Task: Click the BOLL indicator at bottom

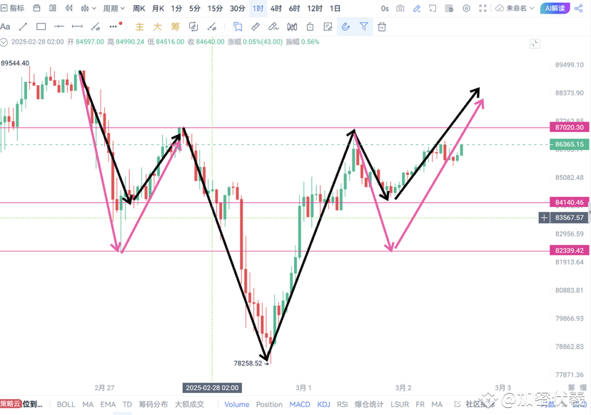Action: [x=66, y=404]
